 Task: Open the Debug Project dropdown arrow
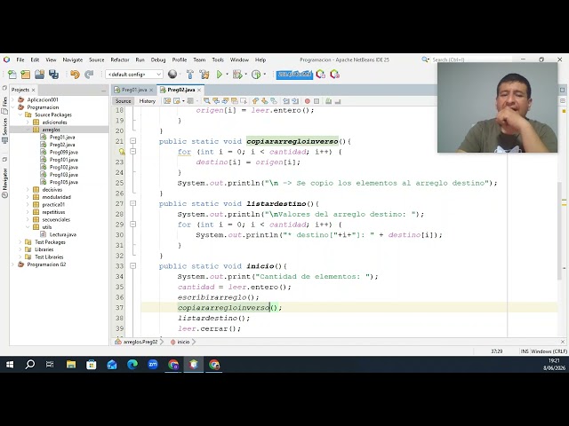[x=246, y=75]
